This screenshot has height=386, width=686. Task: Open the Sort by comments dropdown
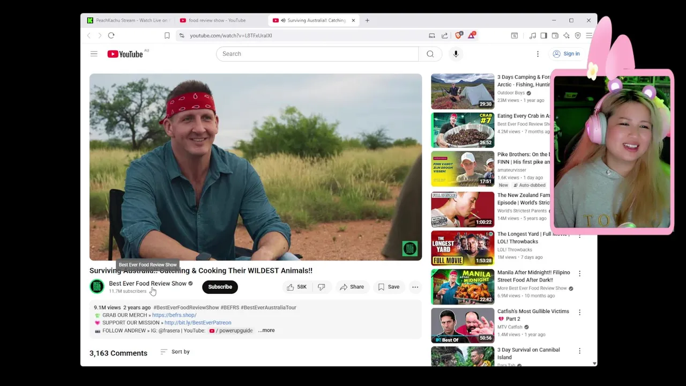click(x=175, y=352)
